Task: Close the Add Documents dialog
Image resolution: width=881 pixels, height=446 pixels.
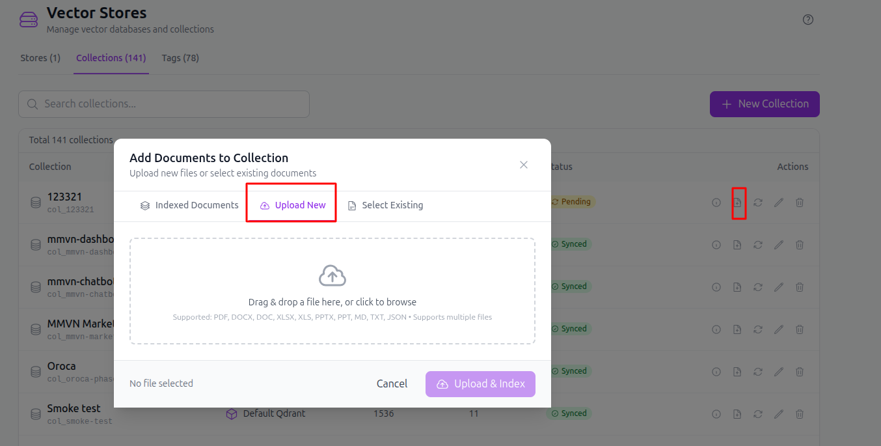Action: pos(524,165)
